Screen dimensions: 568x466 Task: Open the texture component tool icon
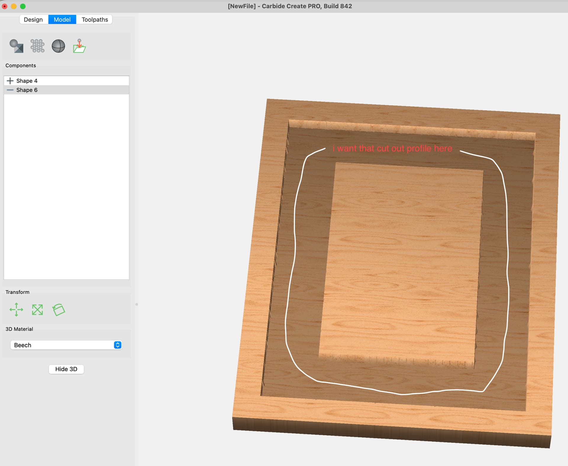[38, 46]
